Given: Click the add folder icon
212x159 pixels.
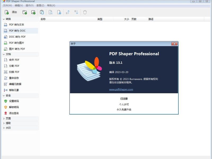Looking at the screenshot, I should 25,12.
